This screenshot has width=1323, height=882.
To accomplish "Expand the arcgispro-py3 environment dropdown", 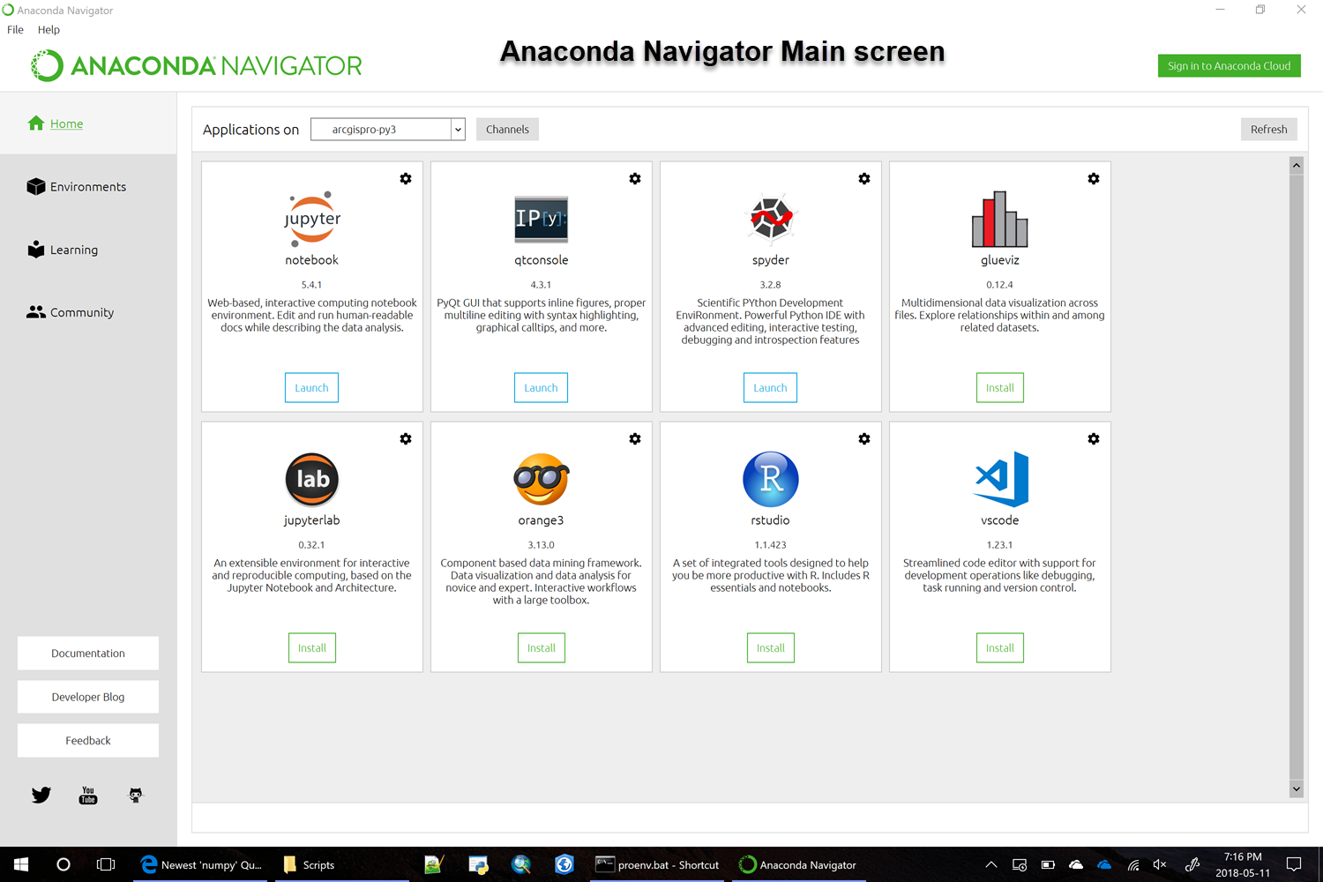I will [x=458, y=130].
